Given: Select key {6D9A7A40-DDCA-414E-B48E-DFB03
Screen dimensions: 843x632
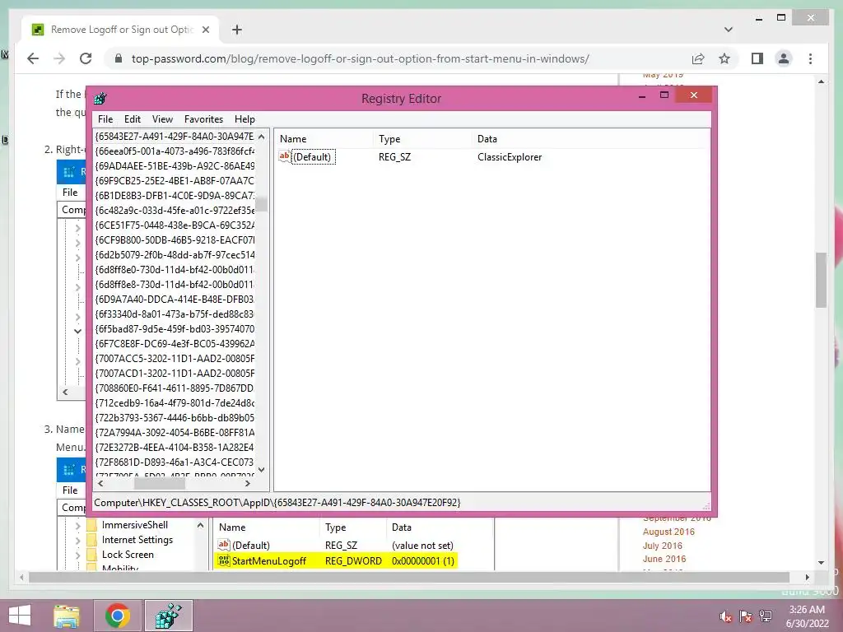Looking at the screenshot, I should click(175, 300).
